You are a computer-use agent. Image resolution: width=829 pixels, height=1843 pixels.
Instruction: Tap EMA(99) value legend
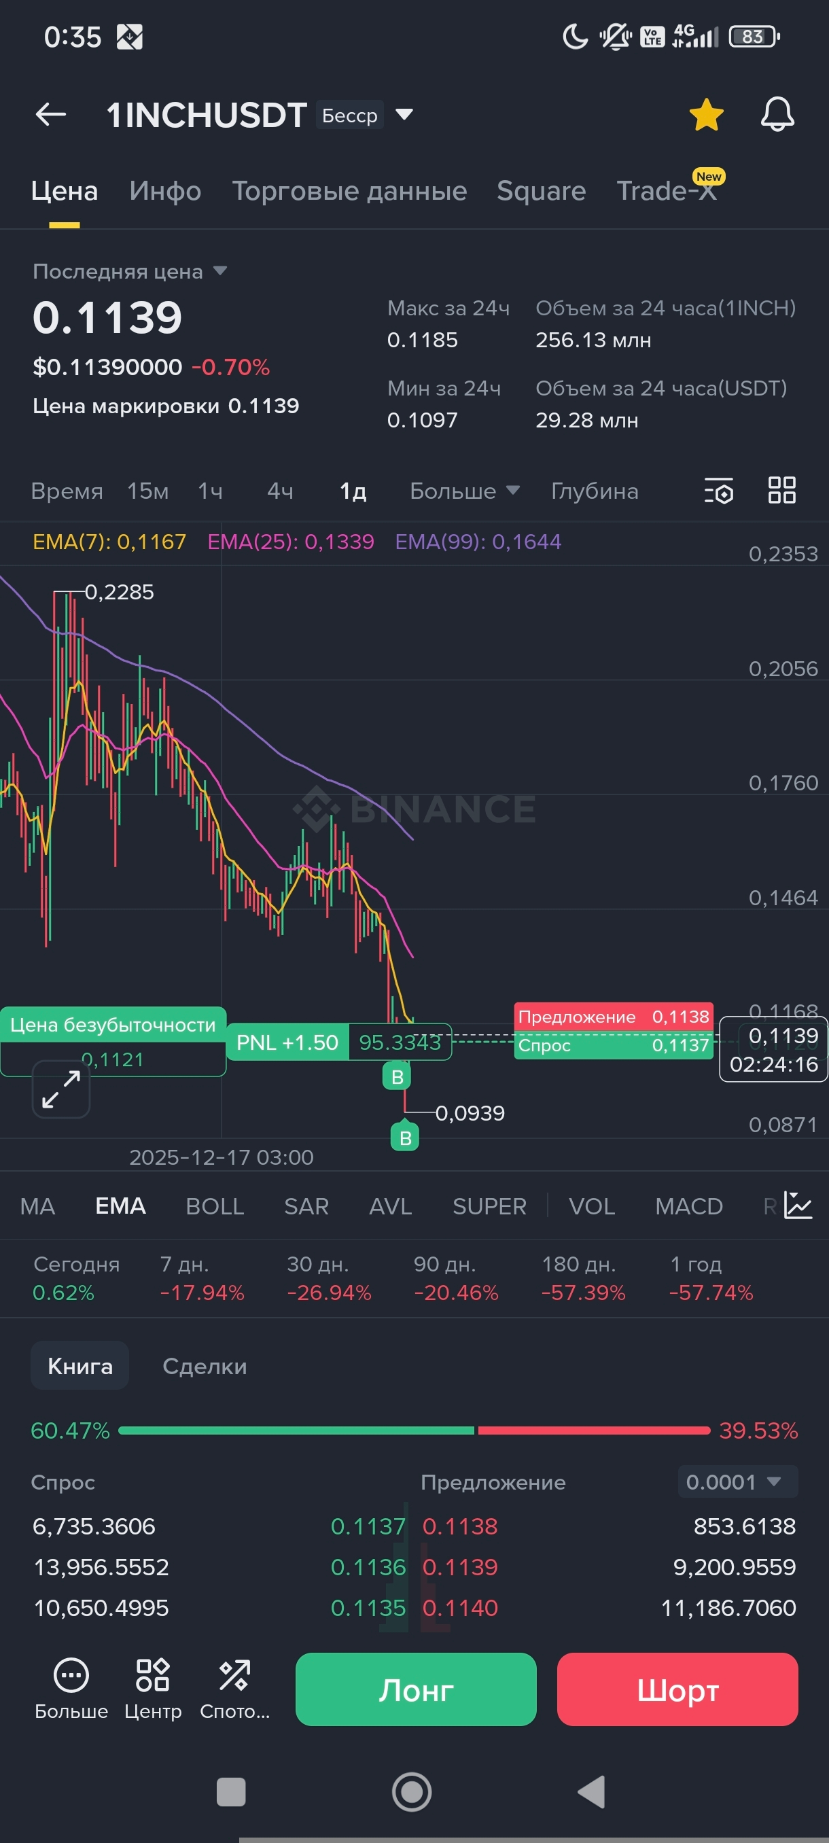click(478, 542)
